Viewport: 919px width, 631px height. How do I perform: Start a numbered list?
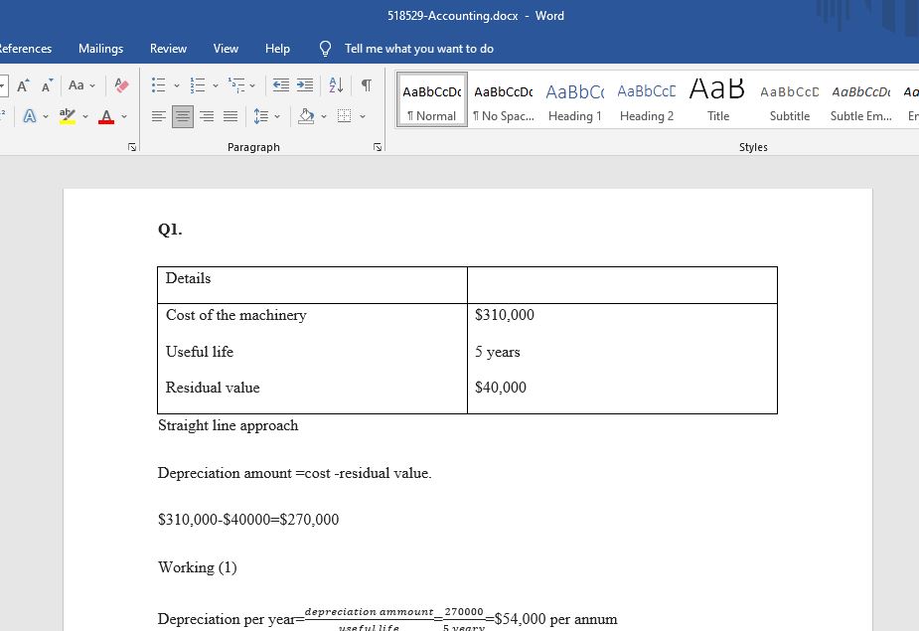pyautogui.click(x=198, y=85)
